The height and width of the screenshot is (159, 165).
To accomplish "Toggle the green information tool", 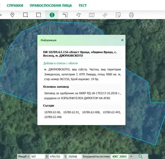I will pyautogui.click(x=52, y=15).
